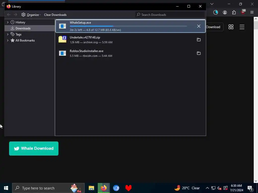This screenshot has height=193, width=258.
Task: Open the network tray icon
Action: pyautogui.click(x=213, y=188)
